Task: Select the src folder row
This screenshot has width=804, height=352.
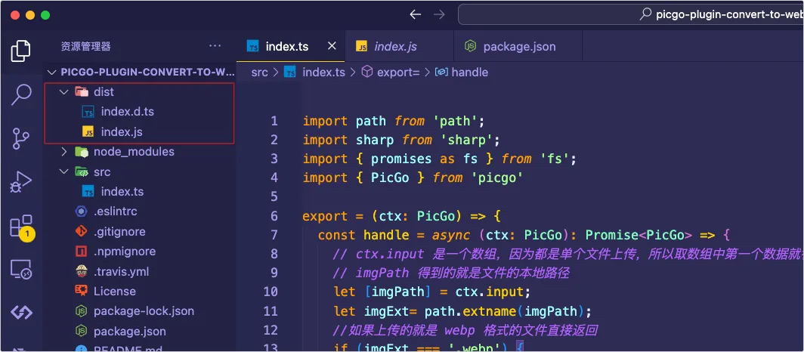Action: click(141, 171)
